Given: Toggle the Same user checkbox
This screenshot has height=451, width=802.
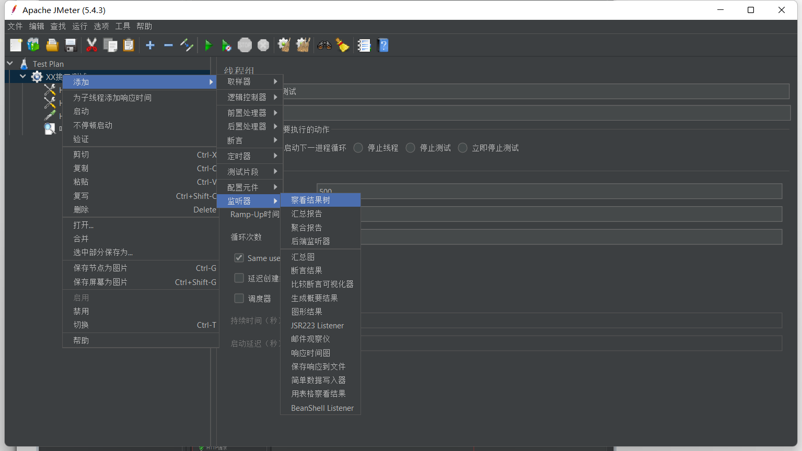Looking at the screenshot, I should [239, 258].
